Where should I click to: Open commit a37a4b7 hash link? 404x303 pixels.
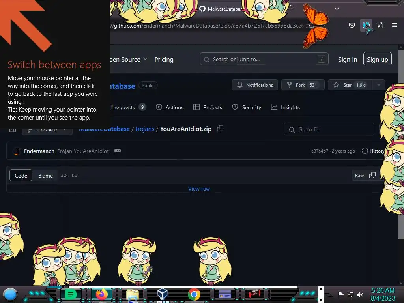(320, 151)
